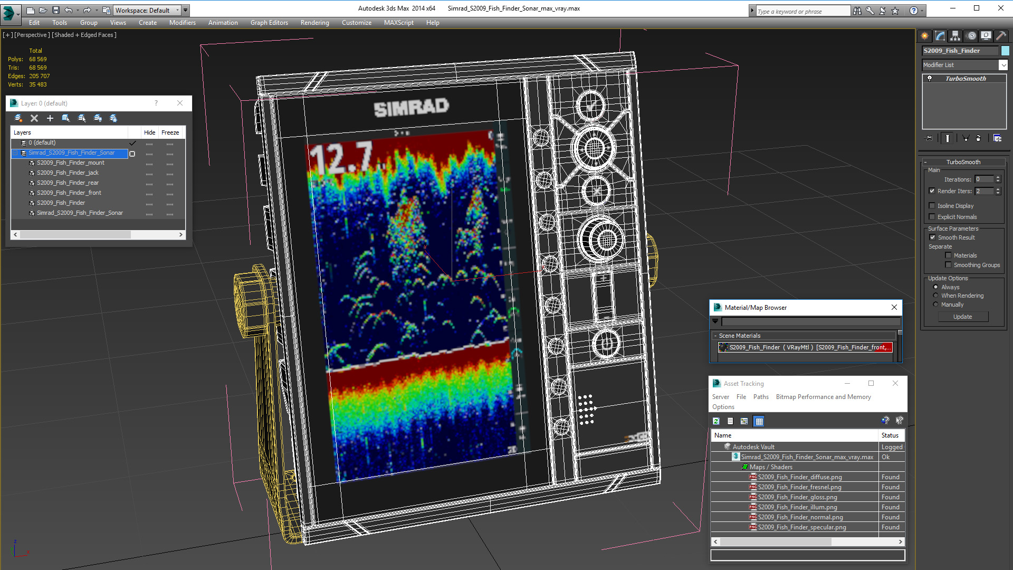Toggle TurboSmooth modifier lightbulb icon
The image size is (1013, 570).
(x=930, y=79)
